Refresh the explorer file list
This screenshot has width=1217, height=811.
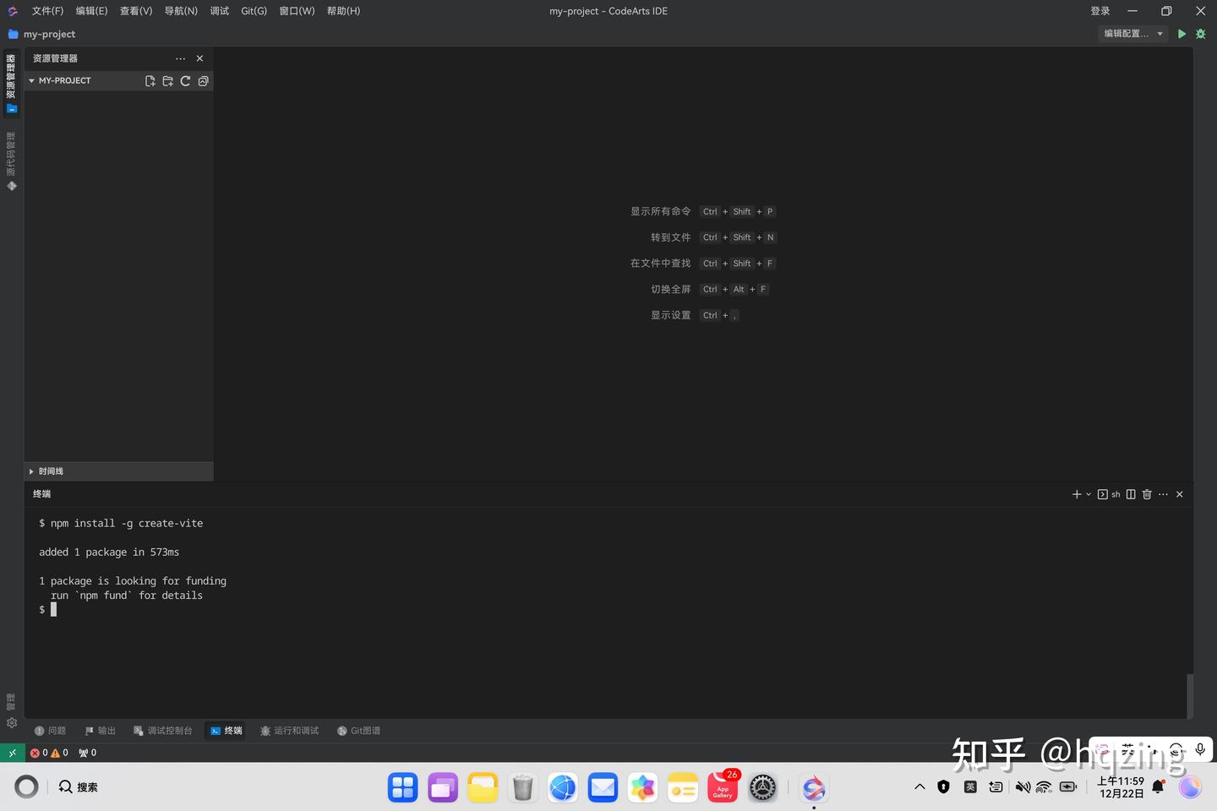185,80
